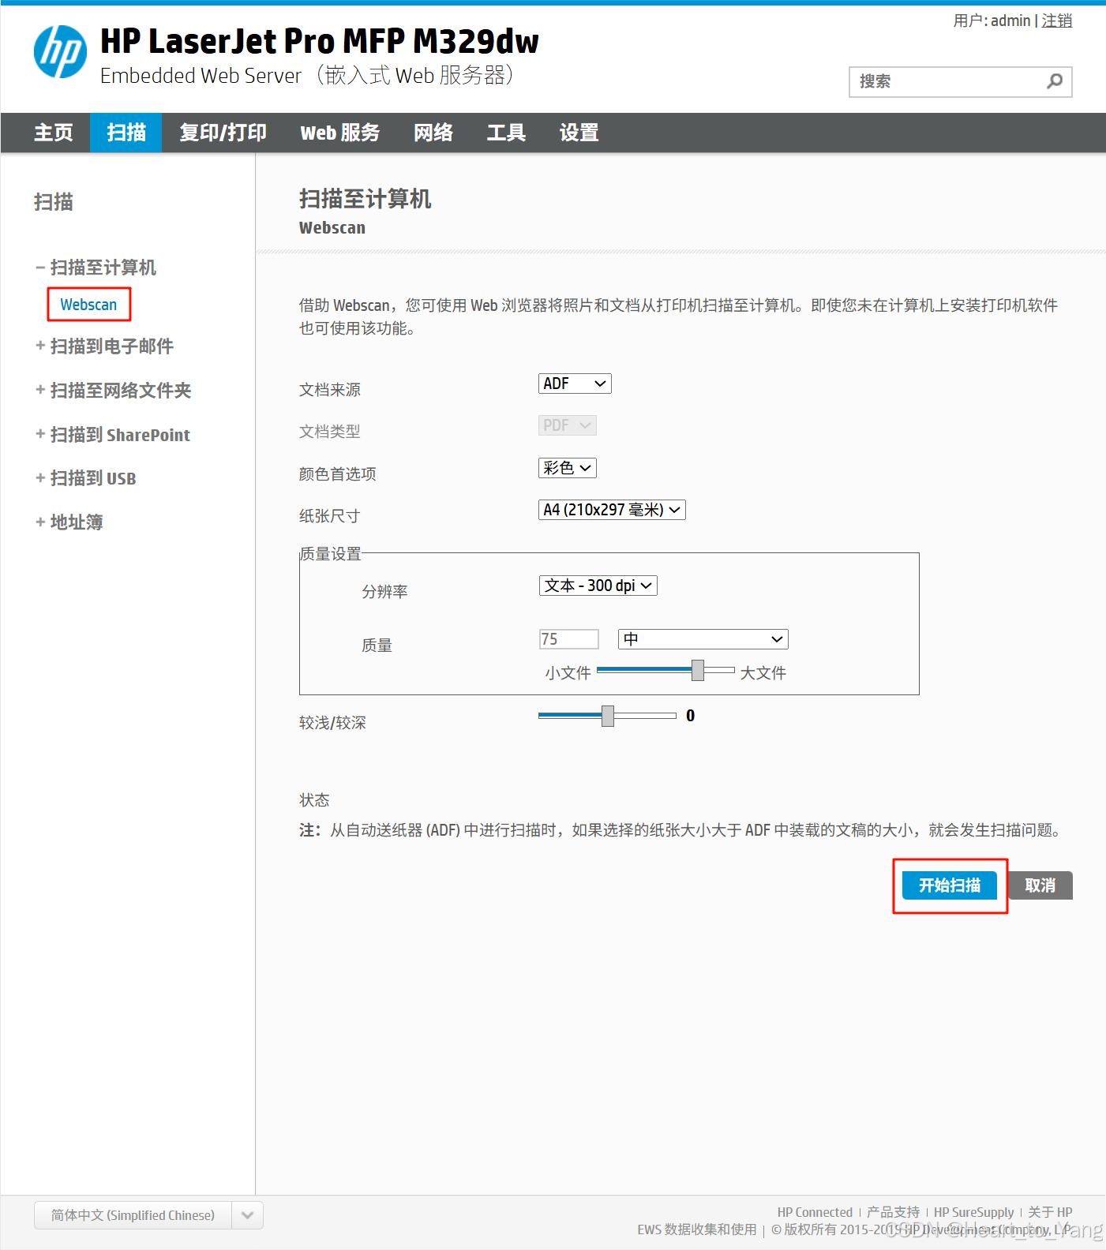
Task: Click the language selector chevron arrow
Action: (247, 1215)
